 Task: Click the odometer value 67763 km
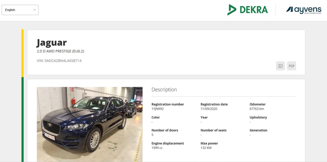click(x=256, y=109)
